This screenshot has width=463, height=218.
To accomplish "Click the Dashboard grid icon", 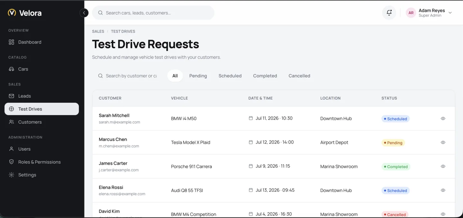I will pyautogui.click(x=11, y=42).
